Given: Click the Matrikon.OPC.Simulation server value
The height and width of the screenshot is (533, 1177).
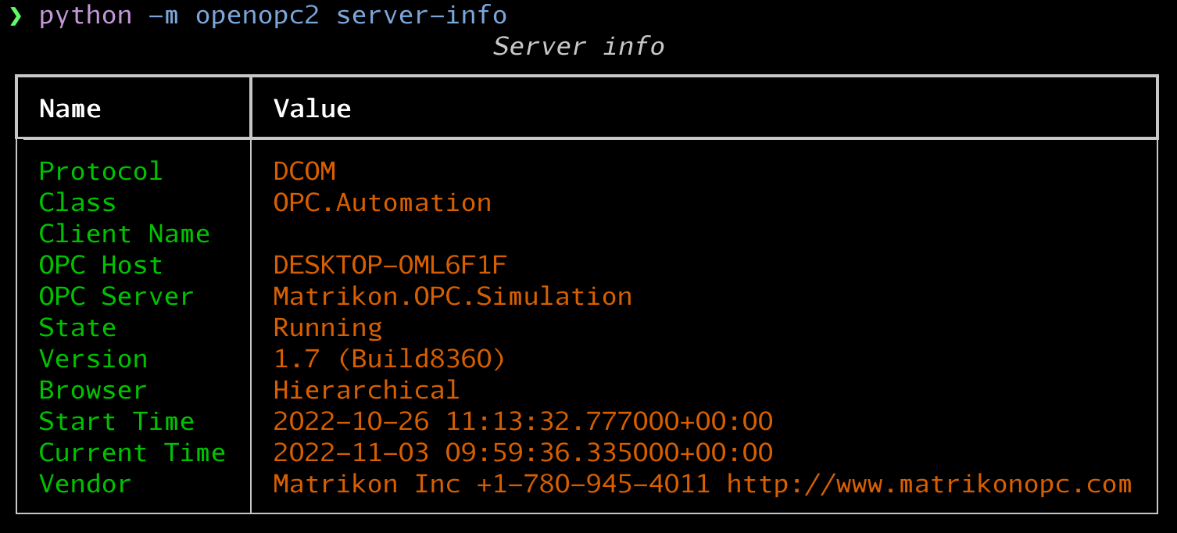Looking at the screenshot, I should tap(452, 295).
